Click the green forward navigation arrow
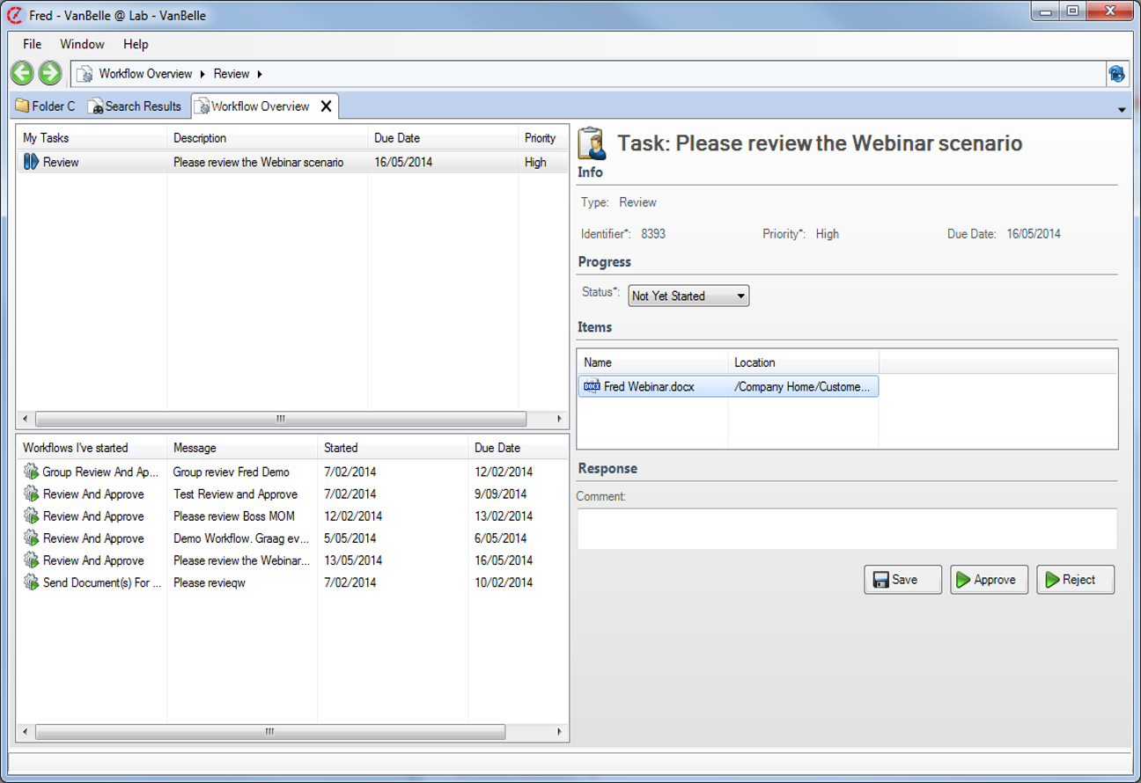The image size is (1141, 783). pos(50,73)
